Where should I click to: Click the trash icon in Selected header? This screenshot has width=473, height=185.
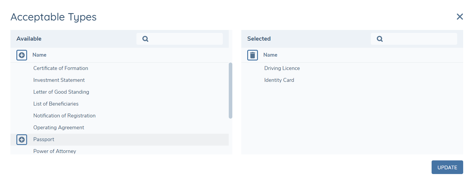[x=253, y=55]
